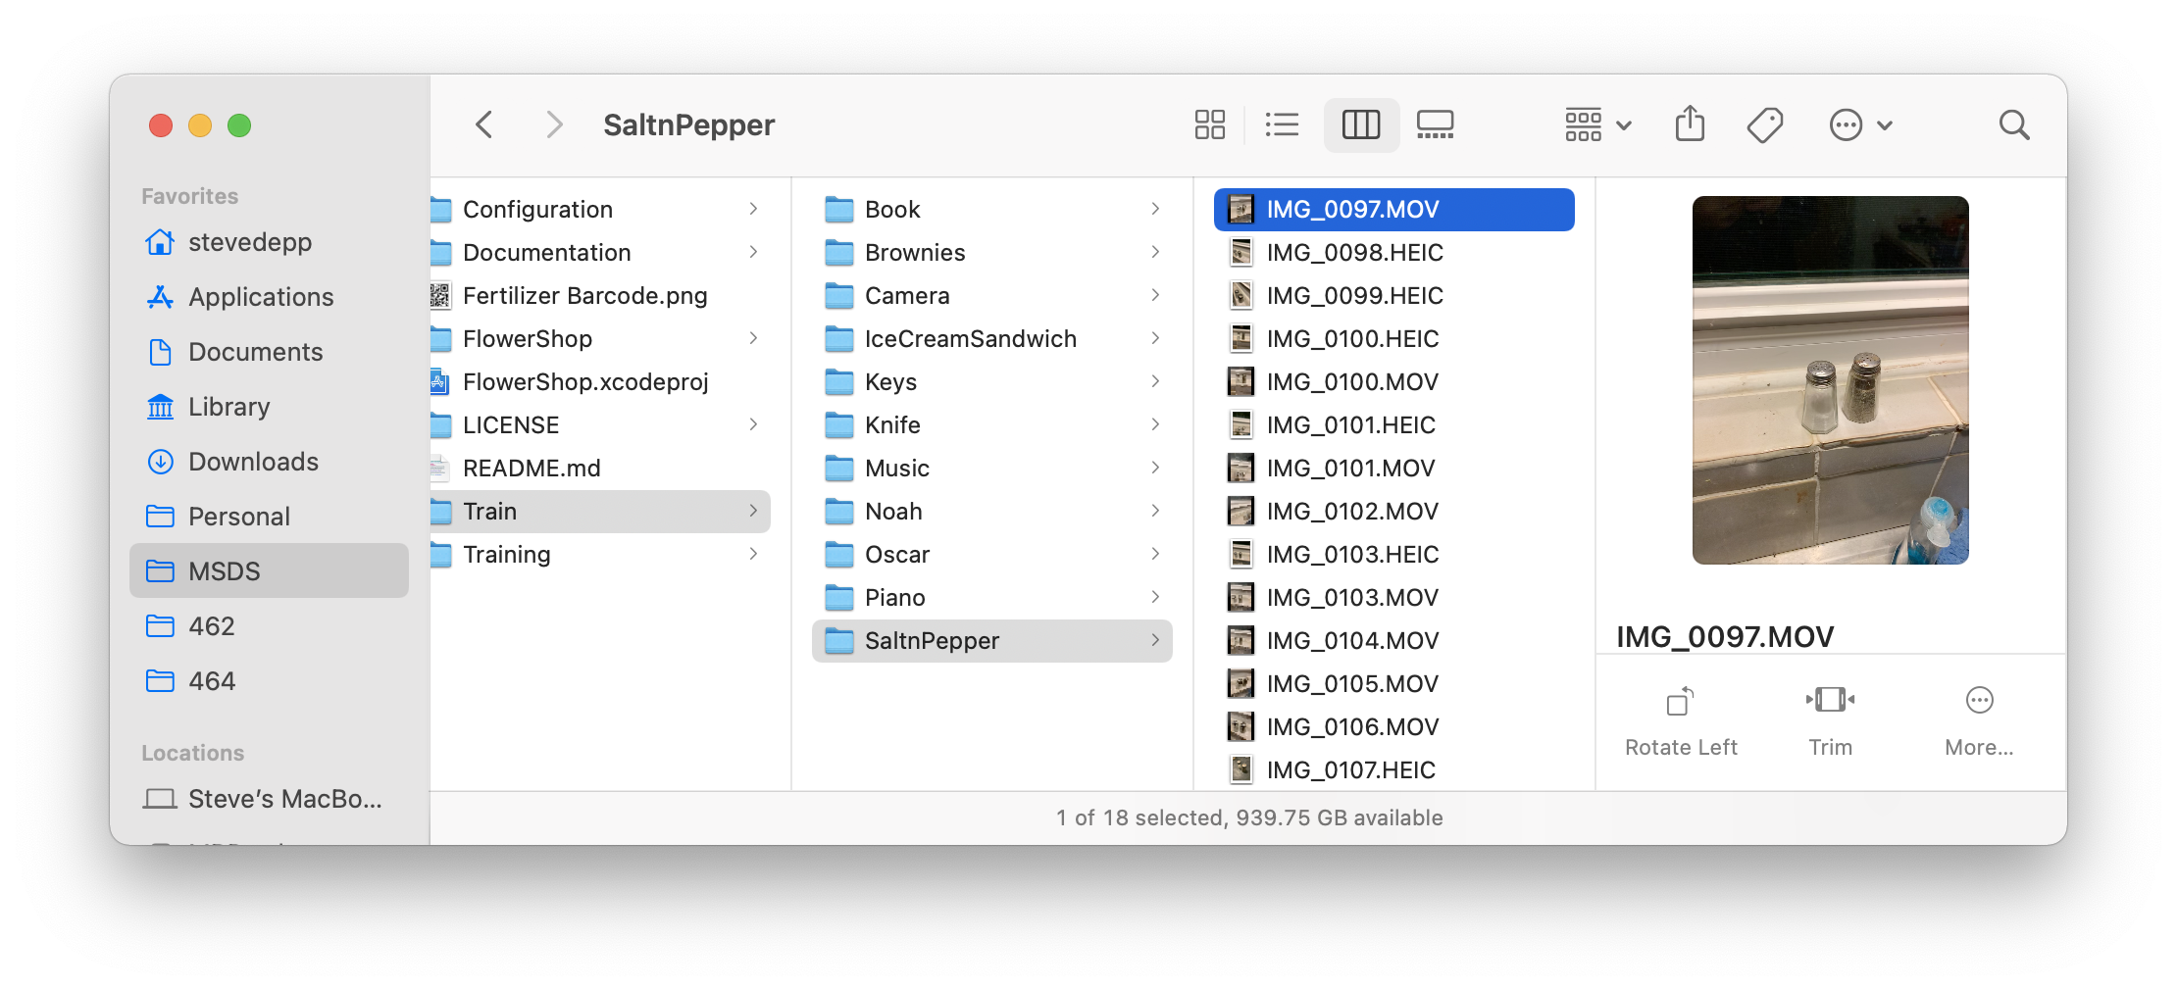This screenshot has width=2177, height=990.
Task: Click the Share toolbar icon
Action: coord(1690,124)
